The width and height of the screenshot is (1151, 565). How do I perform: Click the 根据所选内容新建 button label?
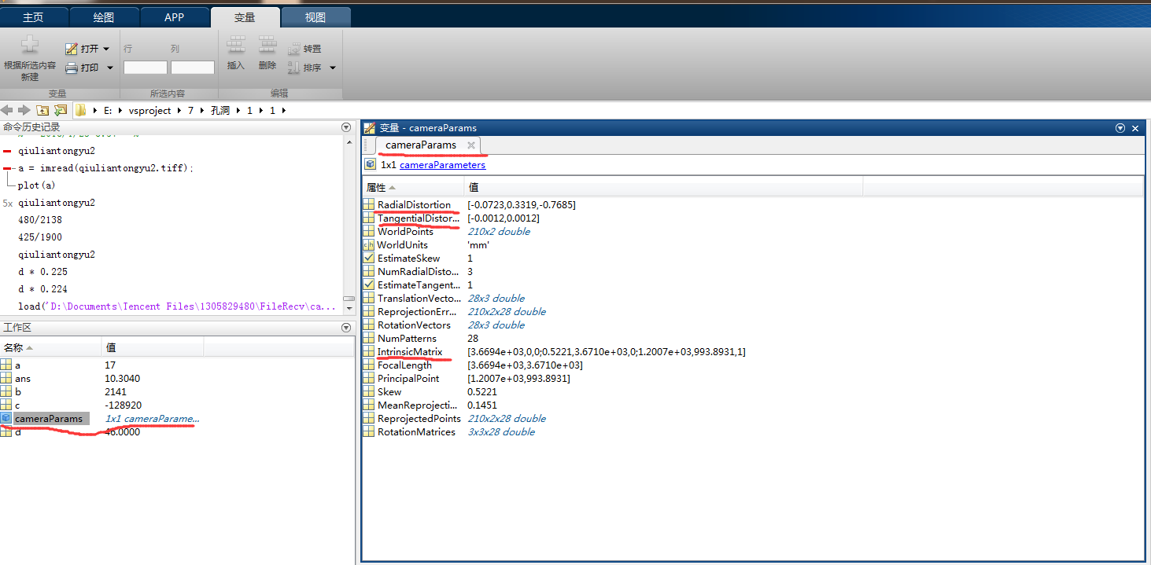[30, 72]
